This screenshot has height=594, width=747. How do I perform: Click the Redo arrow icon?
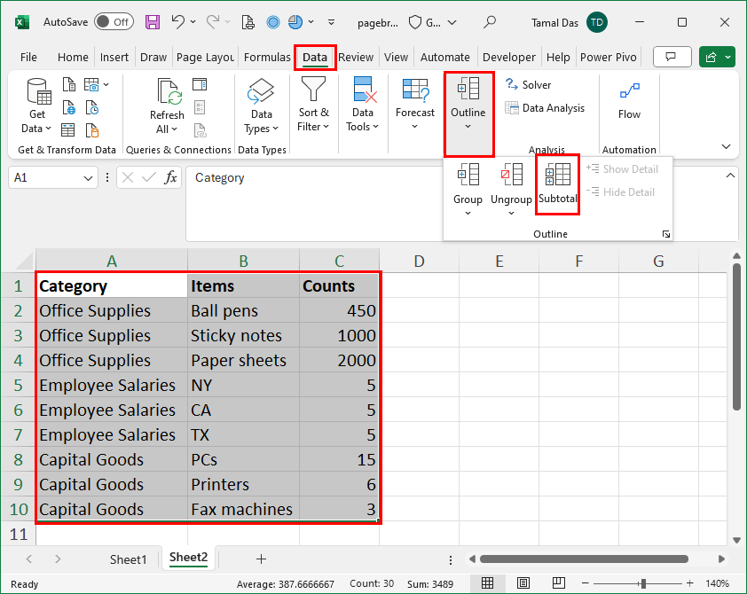click(x=212, y=22)
